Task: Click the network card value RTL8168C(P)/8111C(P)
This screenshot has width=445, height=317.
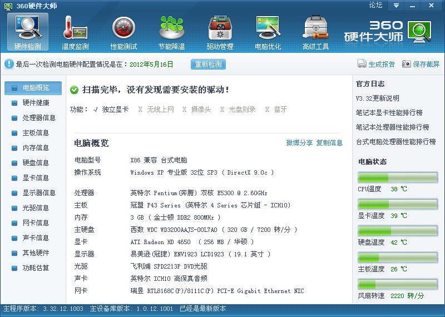Action: [217, 291]
